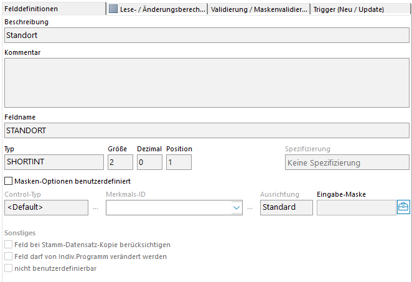Click the square icon on Lese-/Änderungsberechtigung tab
The width and height of the screenshot is (412, 282).
113,9
